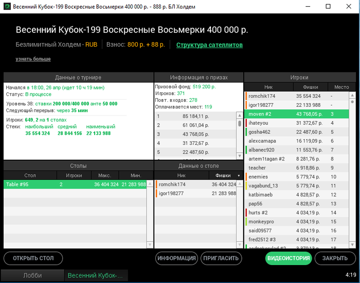Select vagabund_13 player row
Screen dimensions: 360x283
pos(297,185)
